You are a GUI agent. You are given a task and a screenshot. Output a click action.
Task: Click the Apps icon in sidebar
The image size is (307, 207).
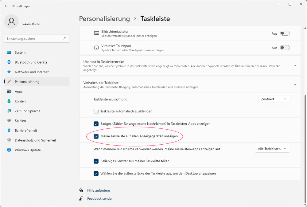click(9, 91)
